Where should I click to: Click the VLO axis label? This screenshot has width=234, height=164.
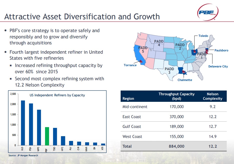22,149
